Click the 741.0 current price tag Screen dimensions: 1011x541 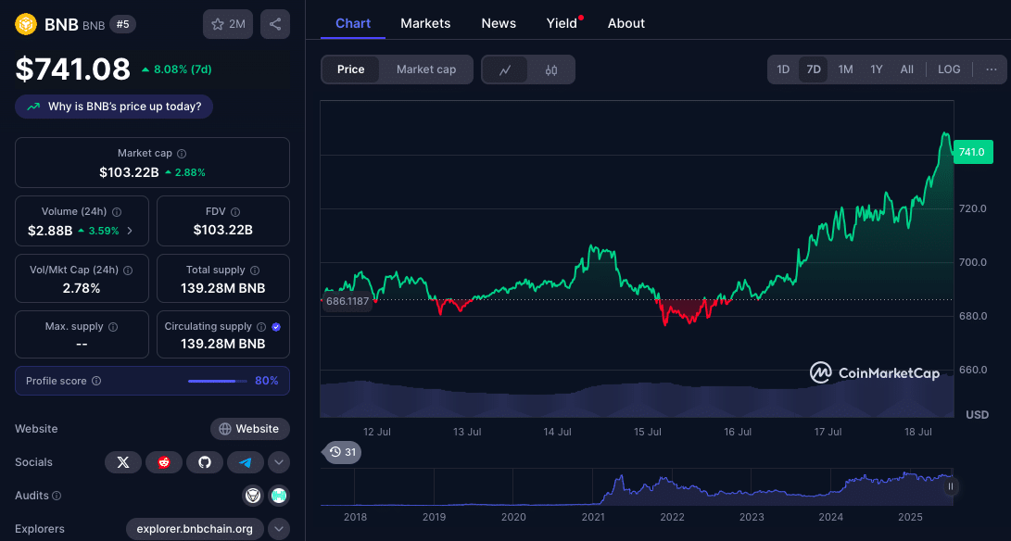tap(972, 152)
